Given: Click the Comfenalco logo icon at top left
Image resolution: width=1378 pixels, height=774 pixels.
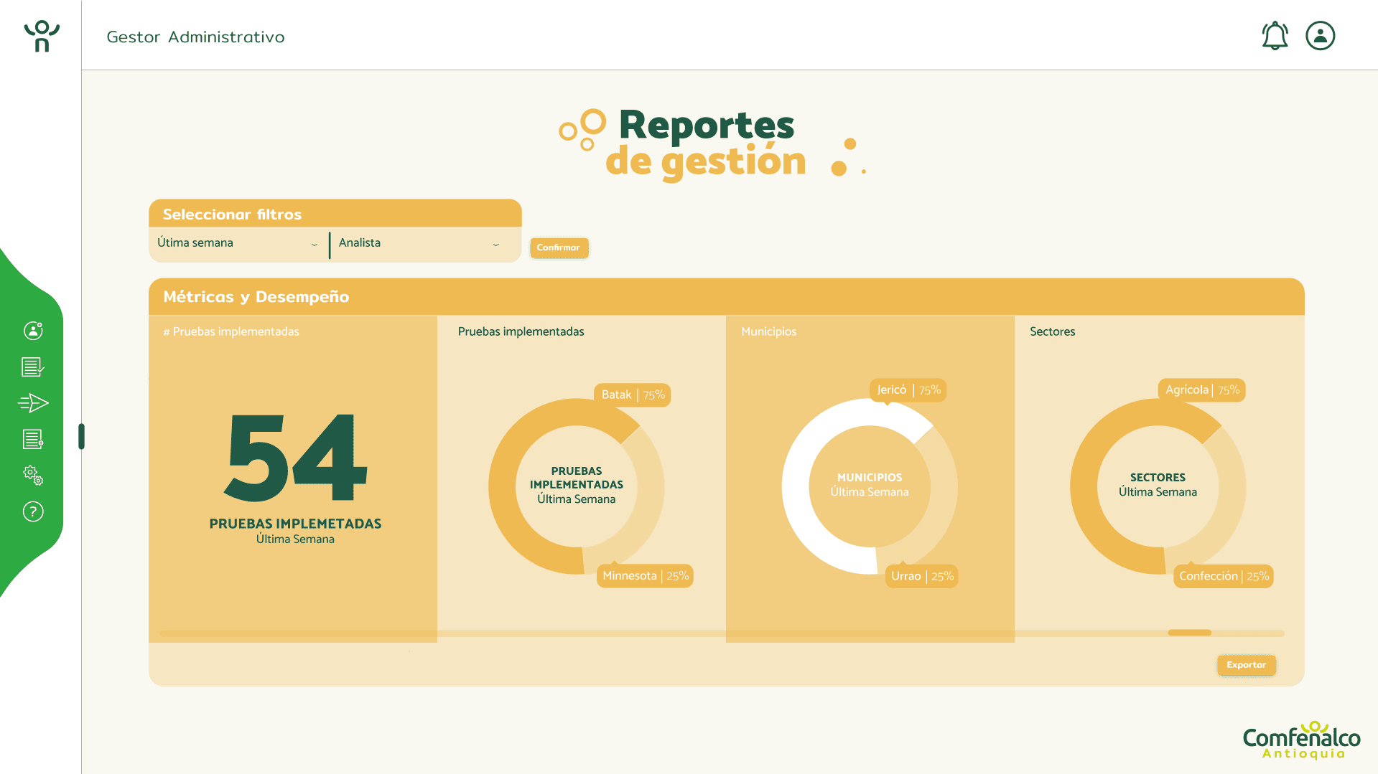Looking at the screenshot, I should click(x=42, y=36).
